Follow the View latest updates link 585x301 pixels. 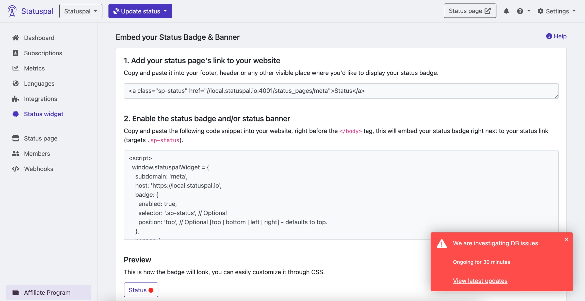(480, 281)
